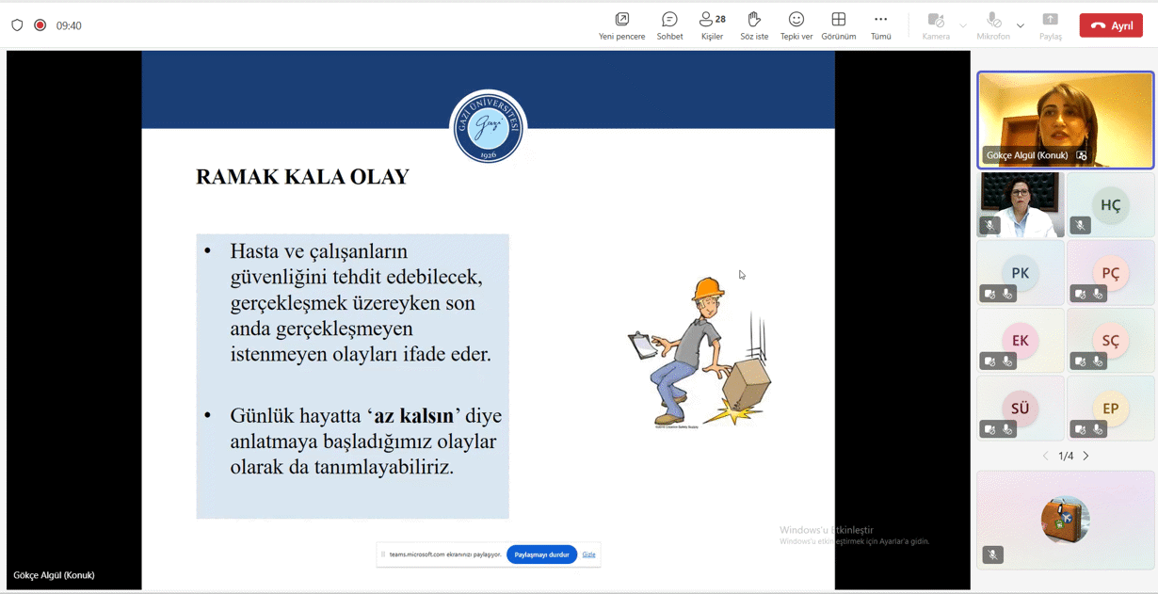Click muted mic icon on PK tile

(1007, 294)
